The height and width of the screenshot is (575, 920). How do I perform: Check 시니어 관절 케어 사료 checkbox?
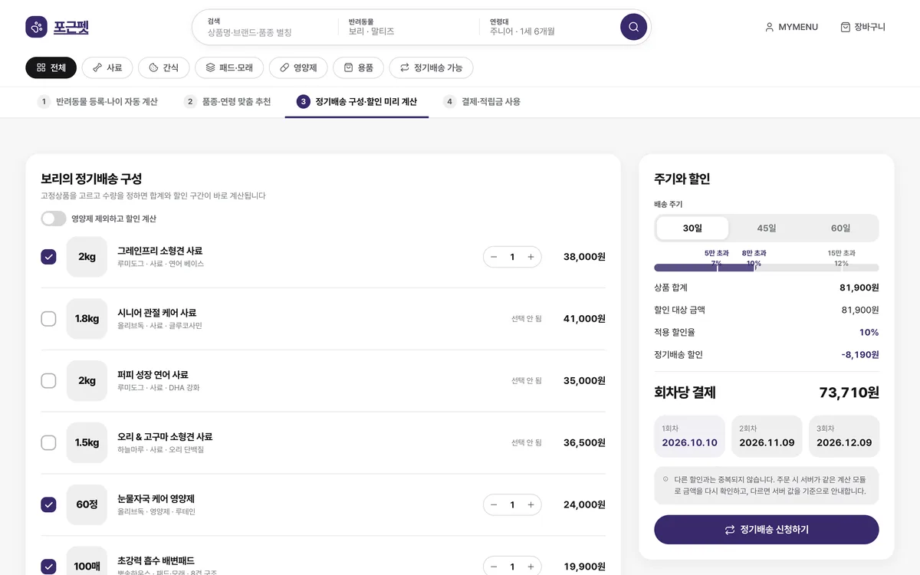pos(48,319)
